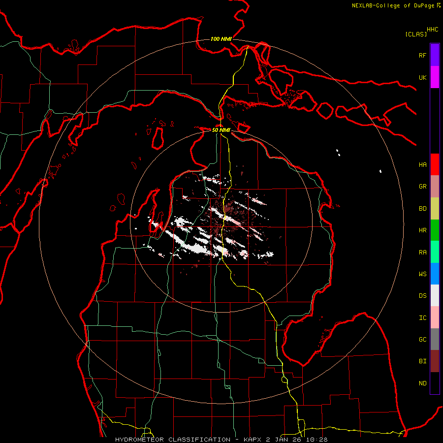The width and height of the screenshot is (443, 443).
Task: Click the HA red legend swatch
Action: (x=435, y=164)
